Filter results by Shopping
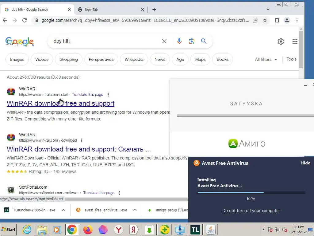The height and width of the screenshot is (236, 314). [68, 59]
